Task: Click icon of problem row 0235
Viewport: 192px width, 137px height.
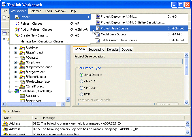Action: point(5,129)
